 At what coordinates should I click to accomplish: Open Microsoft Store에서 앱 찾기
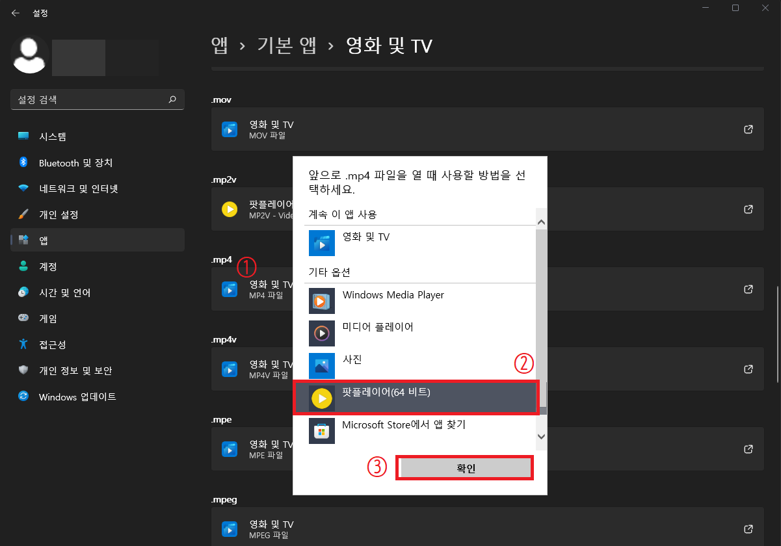(x=322, y=430)
